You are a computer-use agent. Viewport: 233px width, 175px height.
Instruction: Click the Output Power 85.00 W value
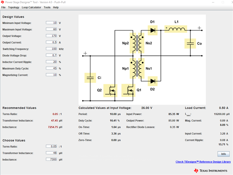[174, 121]
